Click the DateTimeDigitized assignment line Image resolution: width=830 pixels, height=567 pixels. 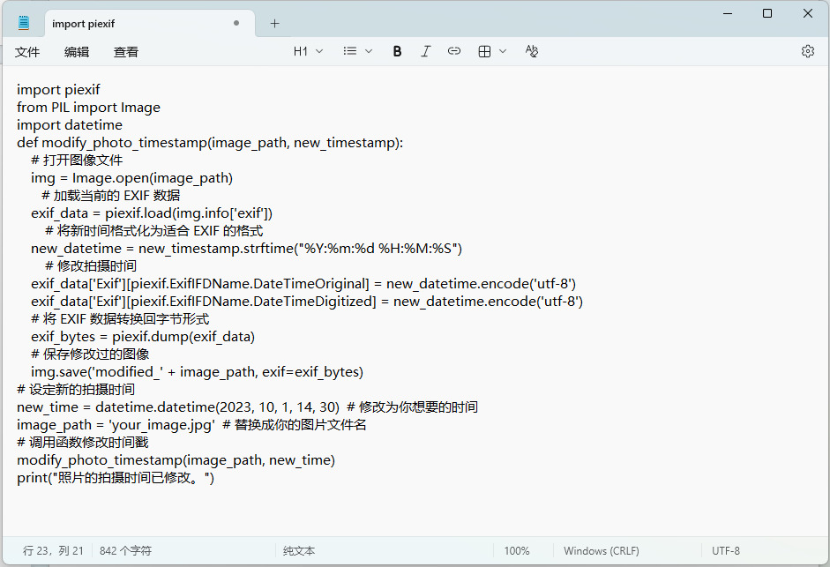pos(307,302)
